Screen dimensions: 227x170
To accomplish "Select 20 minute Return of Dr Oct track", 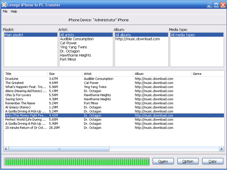I will (114, 127).
